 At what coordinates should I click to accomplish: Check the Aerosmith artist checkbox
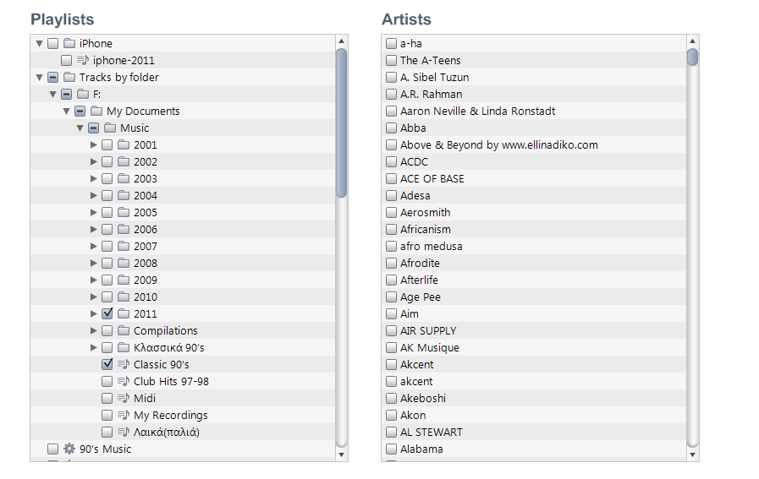point(391,213)
